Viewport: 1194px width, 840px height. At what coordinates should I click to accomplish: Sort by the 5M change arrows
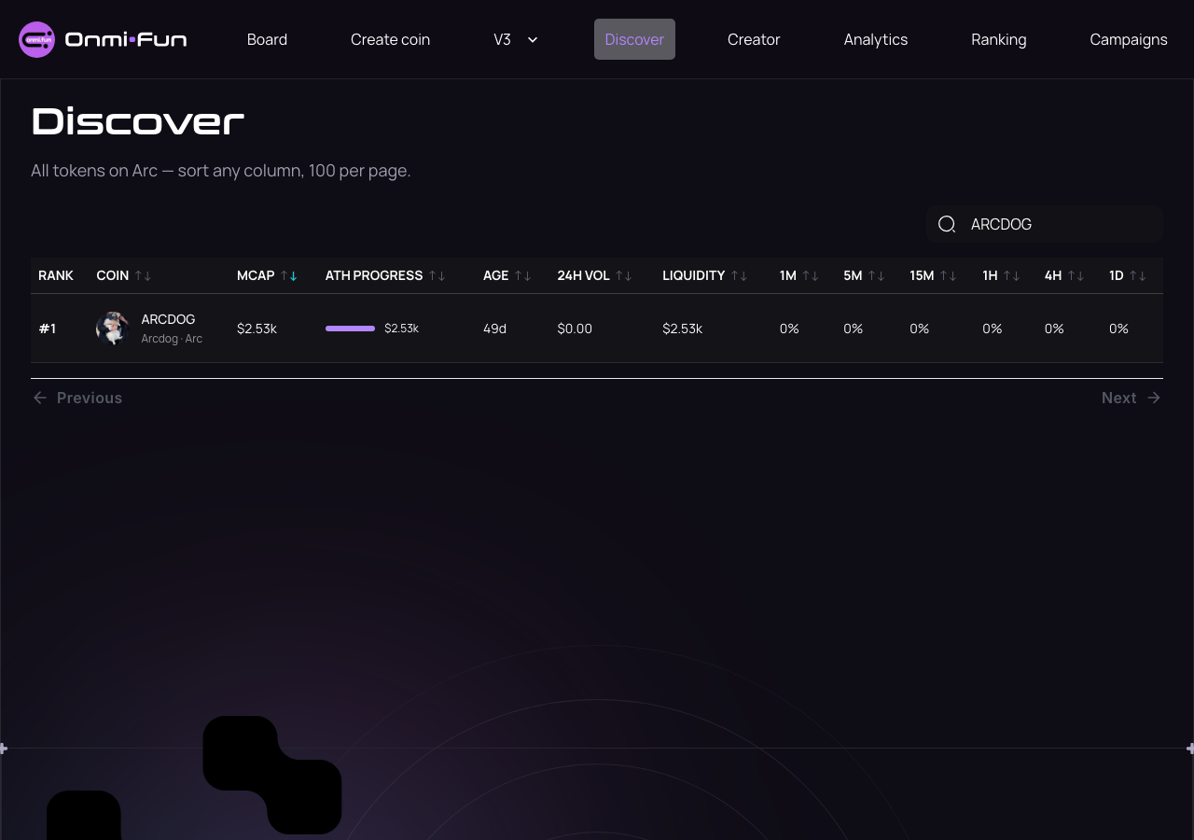point(877,275)
